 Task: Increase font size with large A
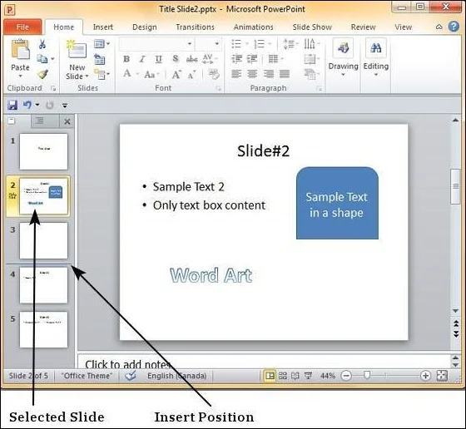tap(176, 74)
